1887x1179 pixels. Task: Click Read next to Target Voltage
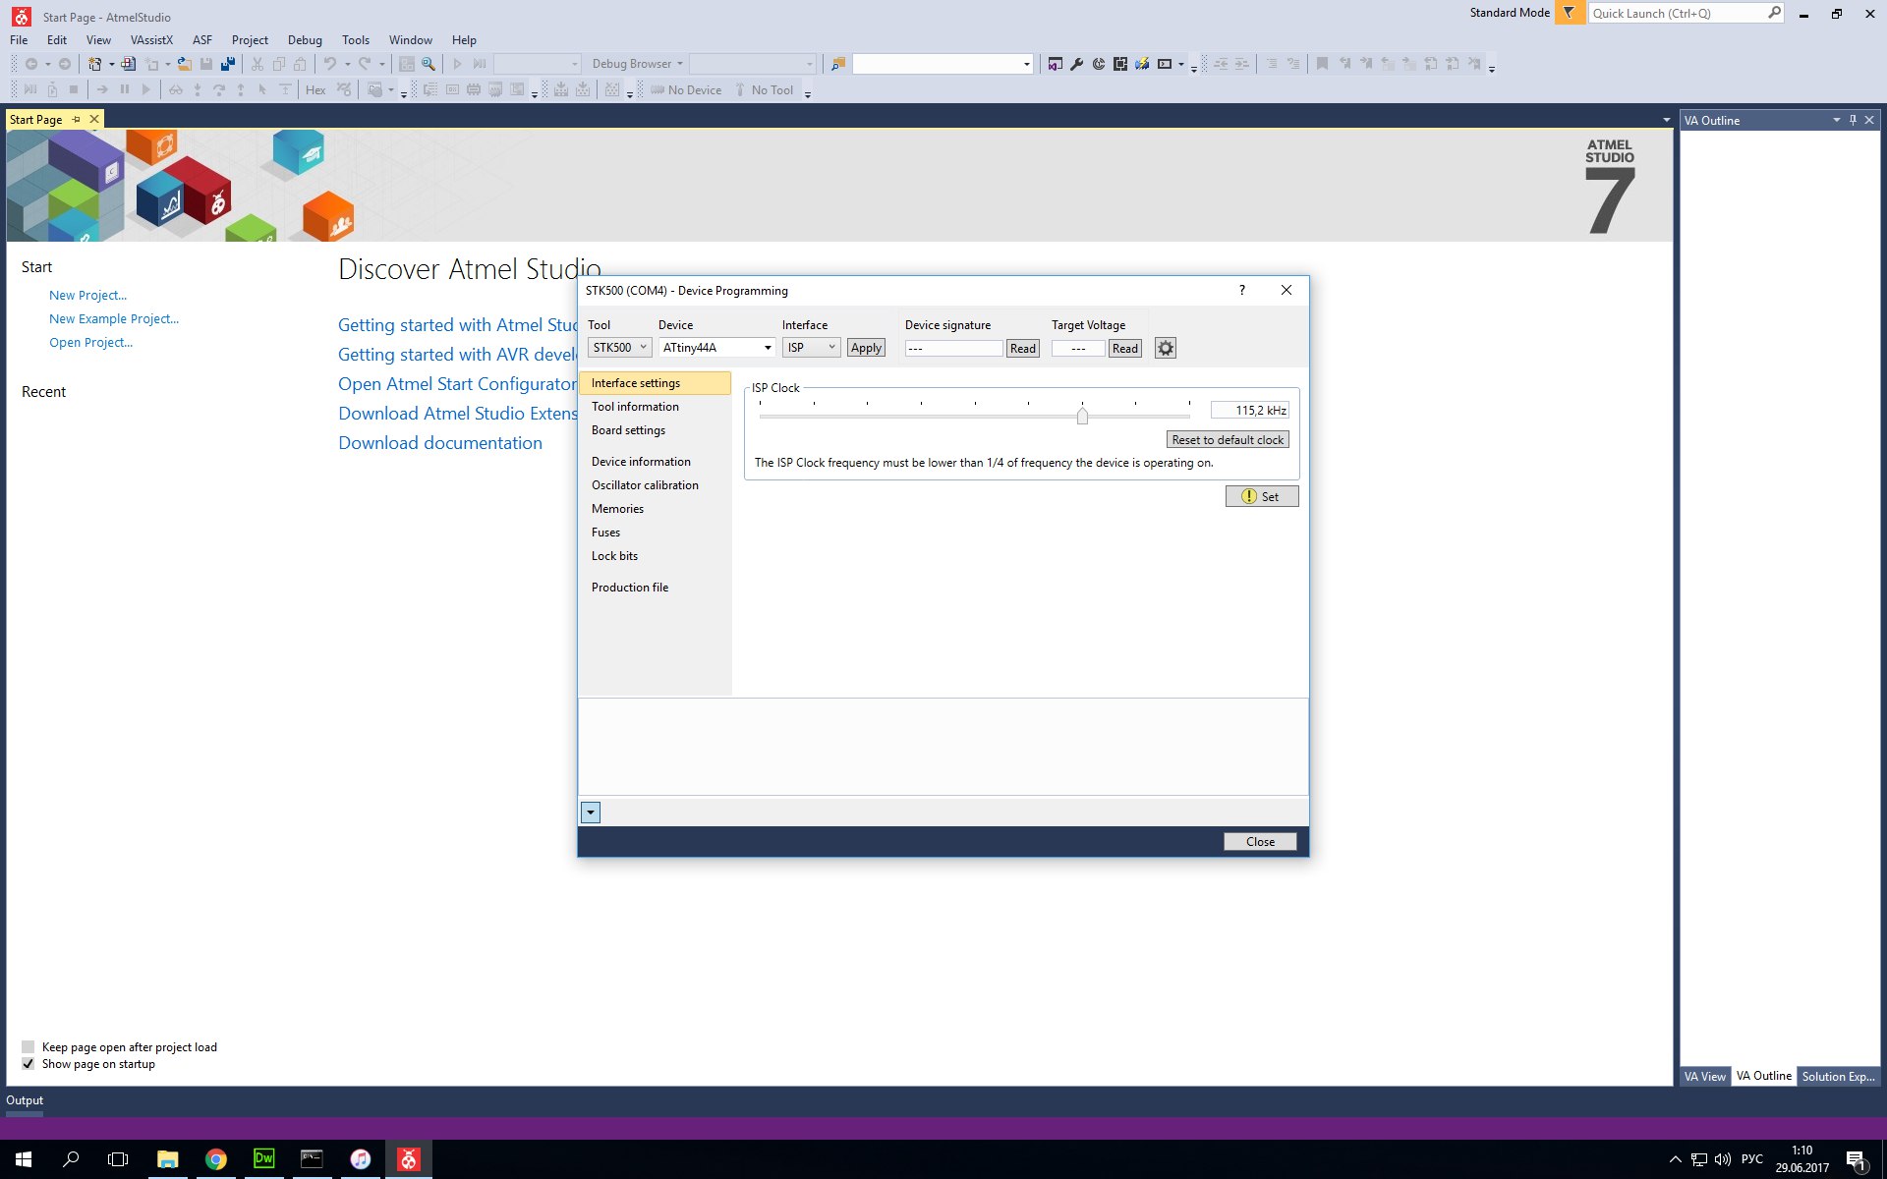(1125, 348)
